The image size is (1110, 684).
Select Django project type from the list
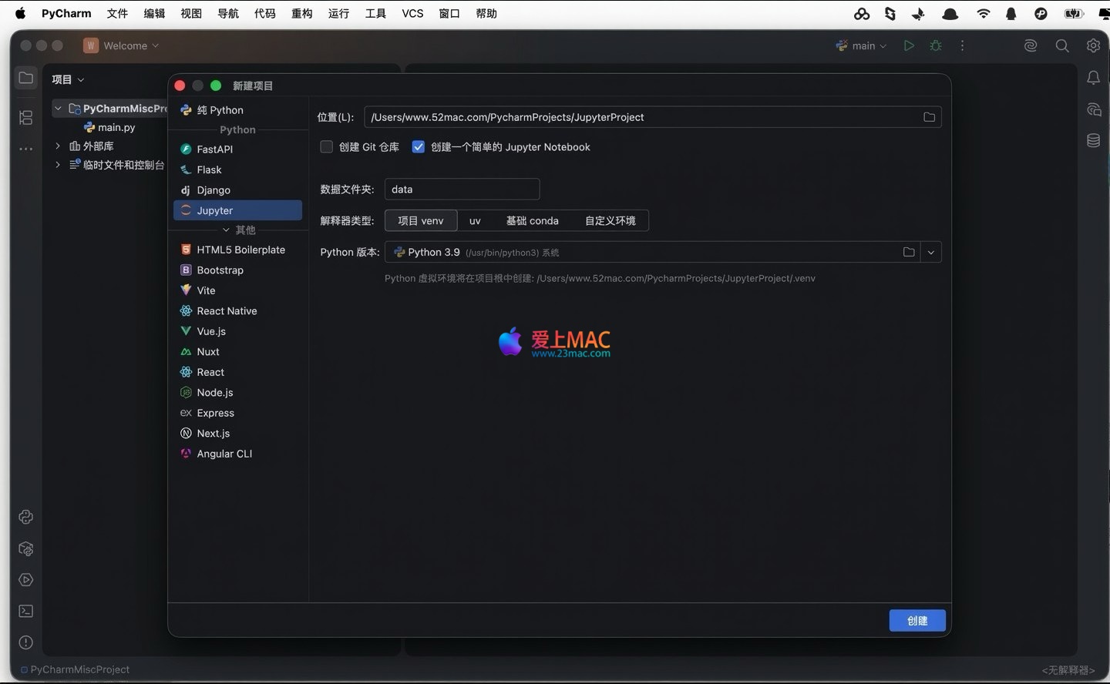(214, 190)
